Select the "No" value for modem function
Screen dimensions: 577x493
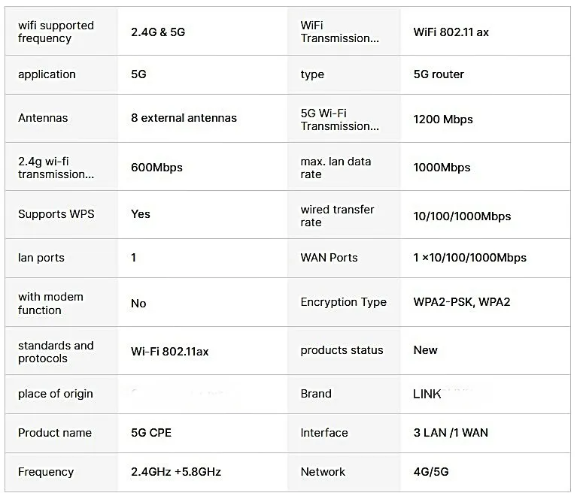click(x=138, y=304)
